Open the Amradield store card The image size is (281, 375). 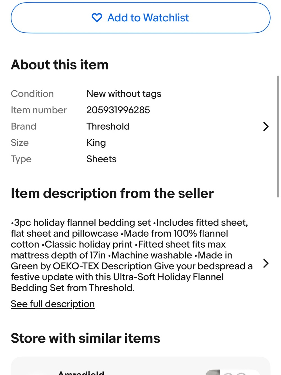[x=140, y=366]
